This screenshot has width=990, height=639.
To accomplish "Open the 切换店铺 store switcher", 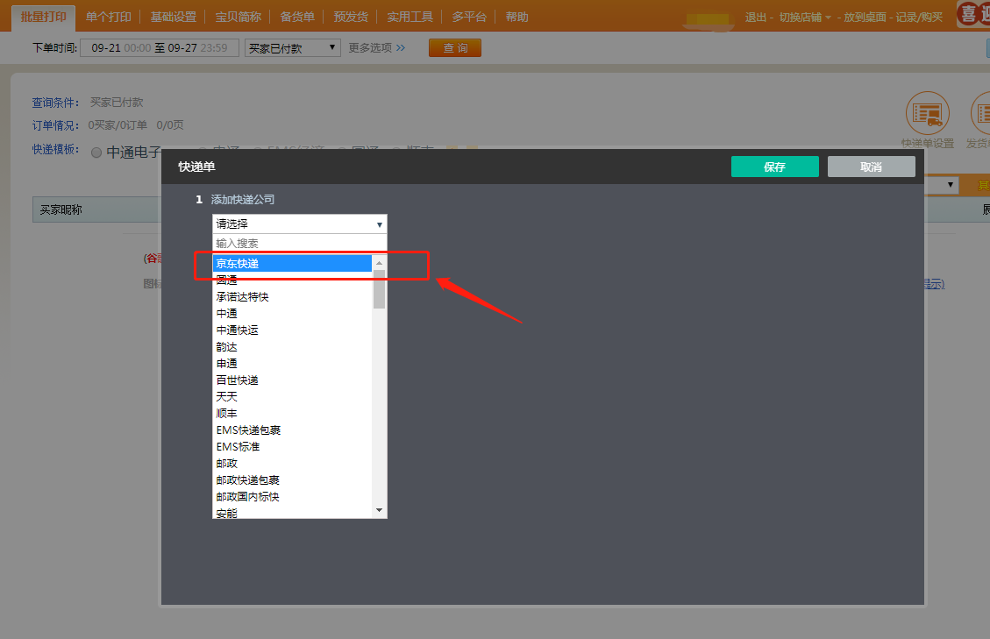I will pos(805,17).
